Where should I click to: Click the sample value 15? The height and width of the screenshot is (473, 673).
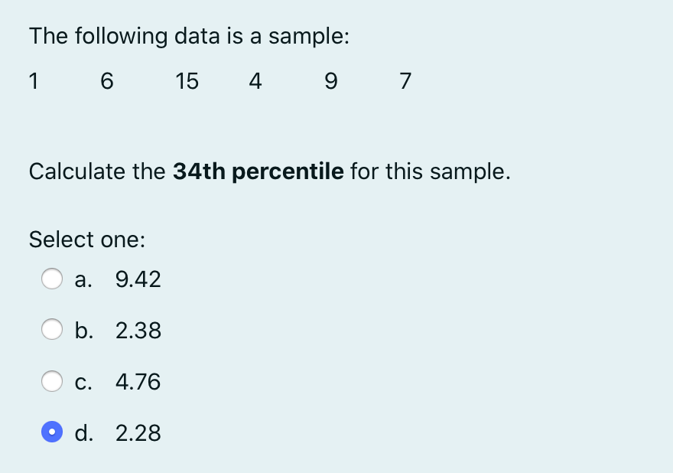[187, 81]
